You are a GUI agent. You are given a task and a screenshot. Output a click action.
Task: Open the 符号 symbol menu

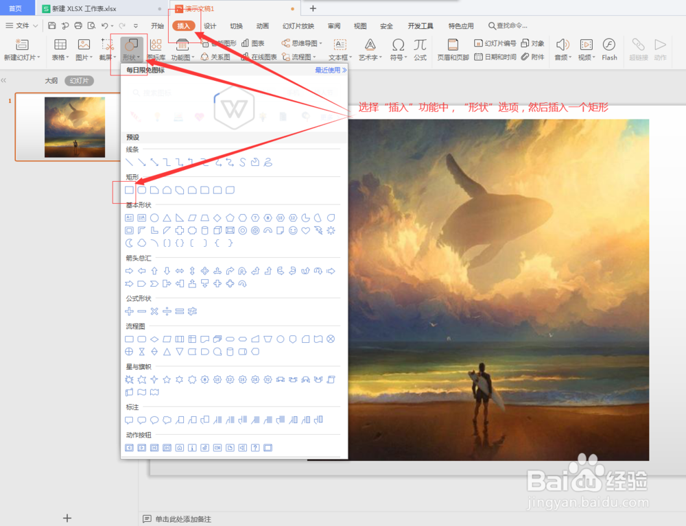(398, 49)
